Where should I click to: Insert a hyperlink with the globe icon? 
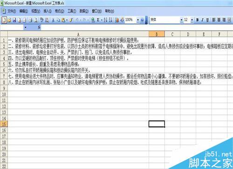[x=93, y=20]
